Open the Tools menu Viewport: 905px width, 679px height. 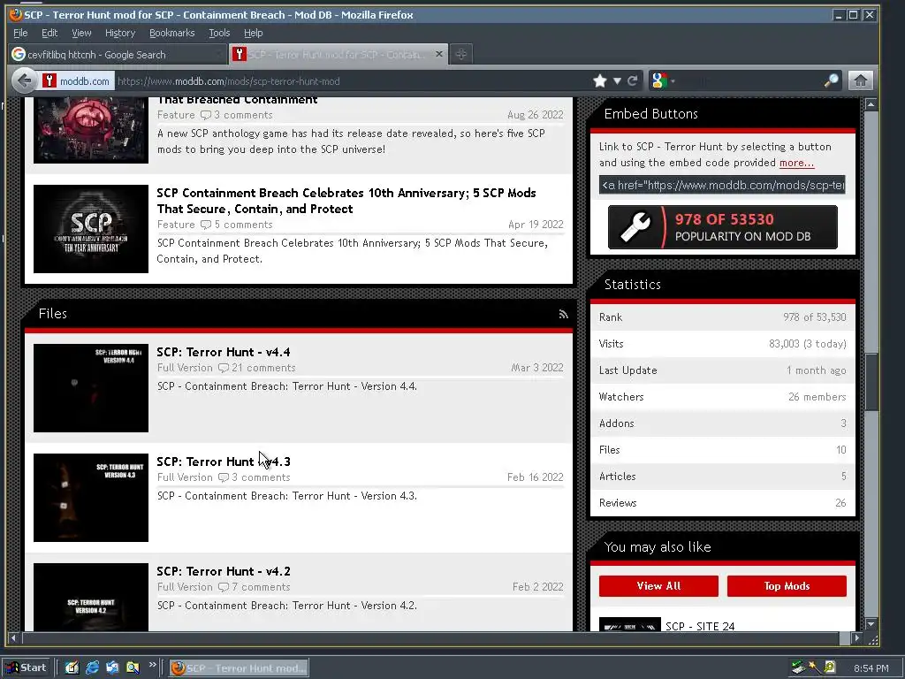point(219,33)
